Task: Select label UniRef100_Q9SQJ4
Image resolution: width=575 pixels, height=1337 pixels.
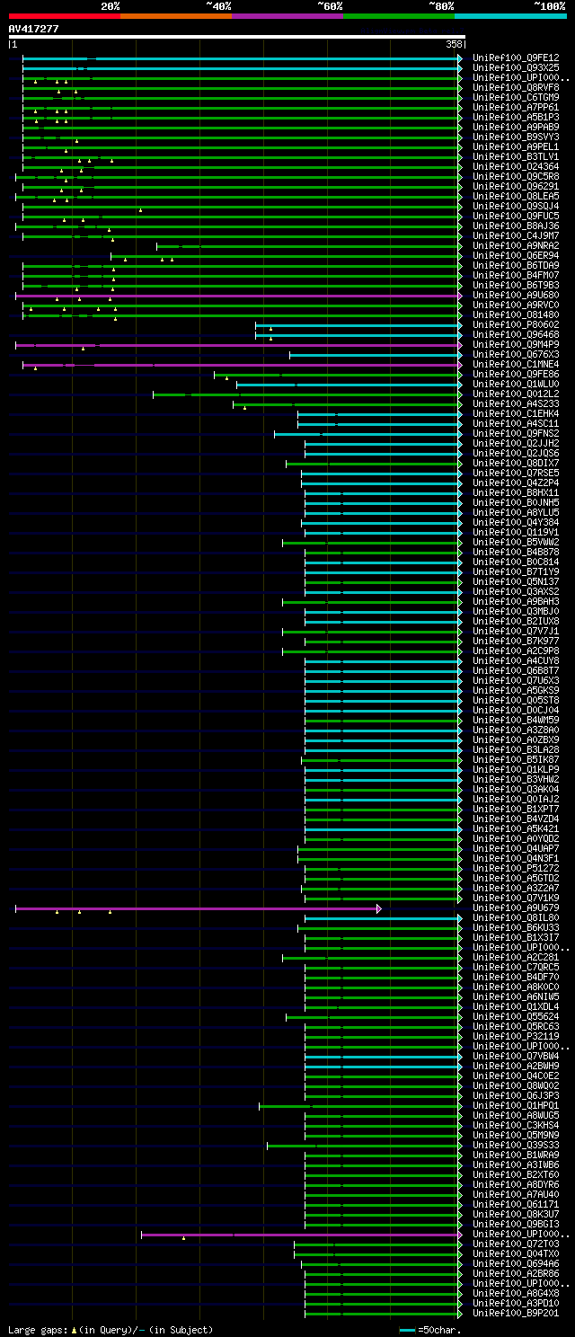Action: coord(516,206)
